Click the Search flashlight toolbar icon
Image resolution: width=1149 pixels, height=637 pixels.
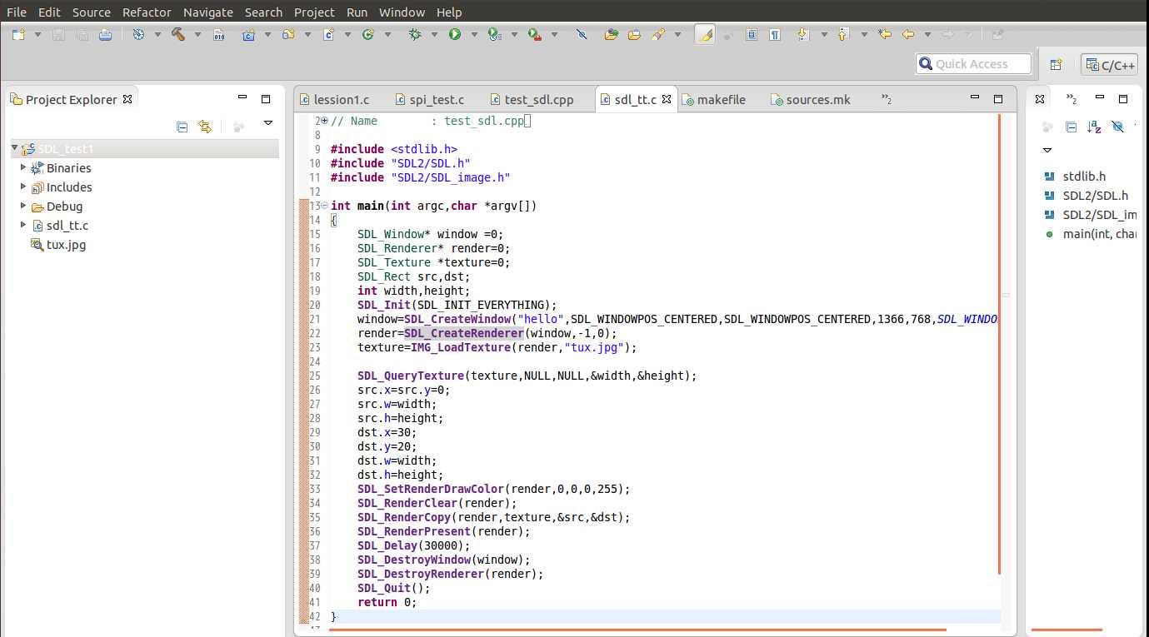(x=658, y=35)
